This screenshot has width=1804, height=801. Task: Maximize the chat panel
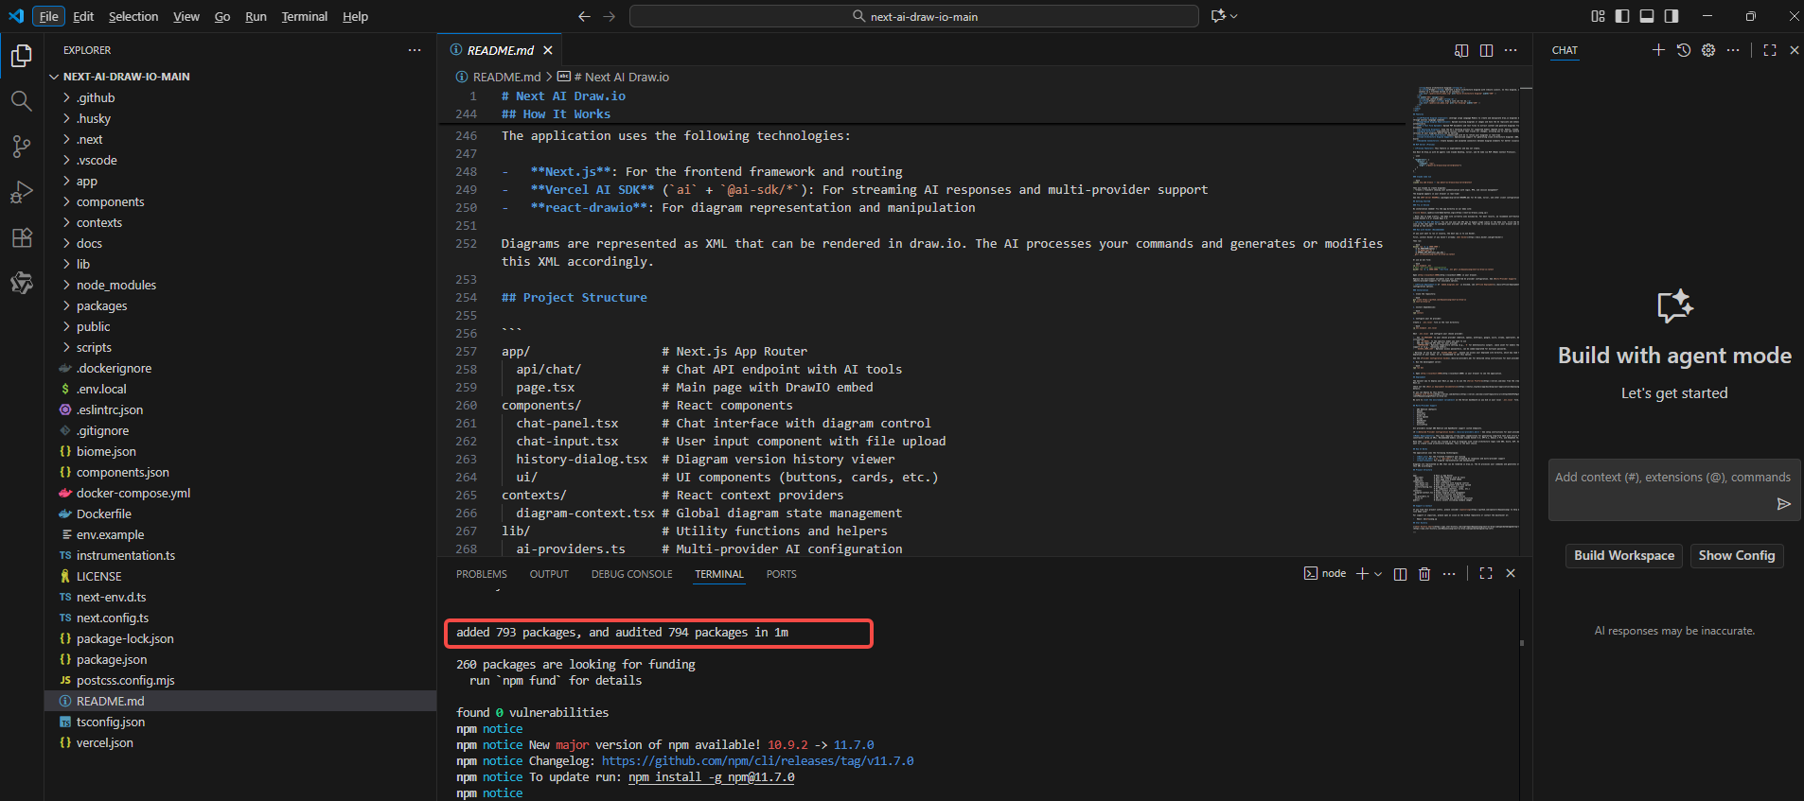point(1770,50)
